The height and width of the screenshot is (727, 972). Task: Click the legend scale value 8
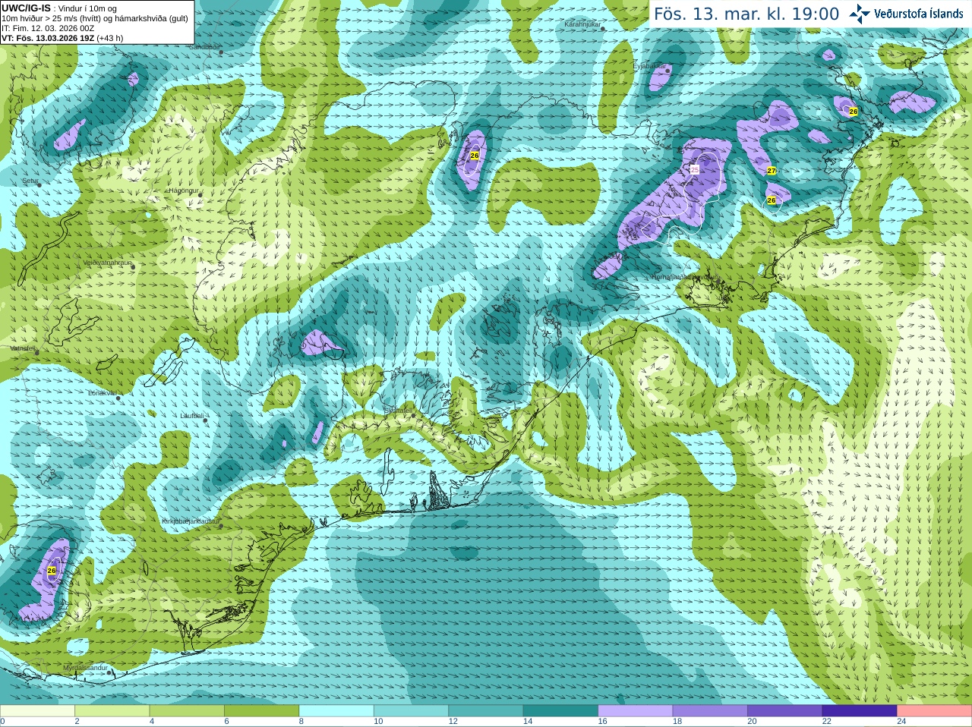pyautogui.click(x=301, y=722)
